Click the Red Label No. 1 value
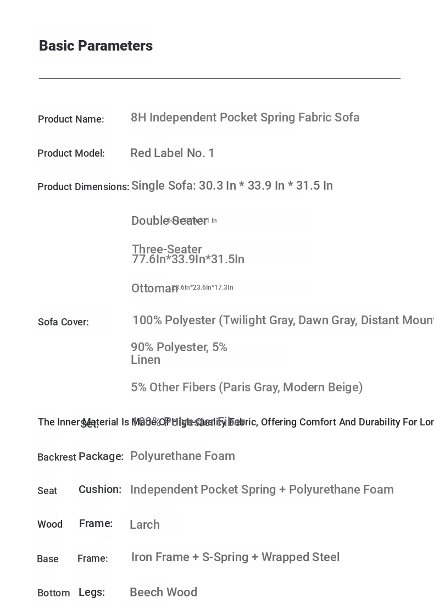The image size is (434, 609). point(173,153)
